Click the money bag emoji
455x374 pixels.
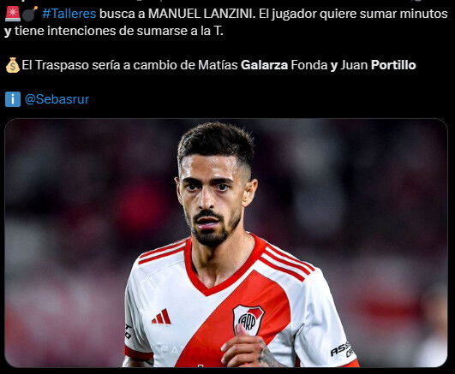[13, 65]
